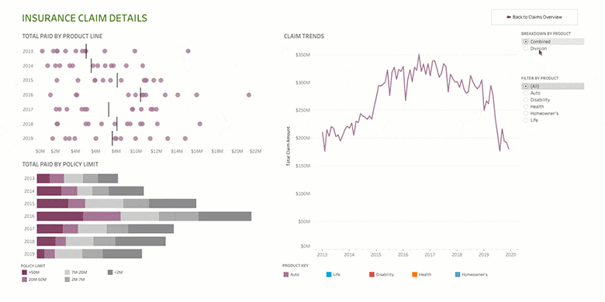Click the back arrow icon beside Claims Overview

[509, 17]
